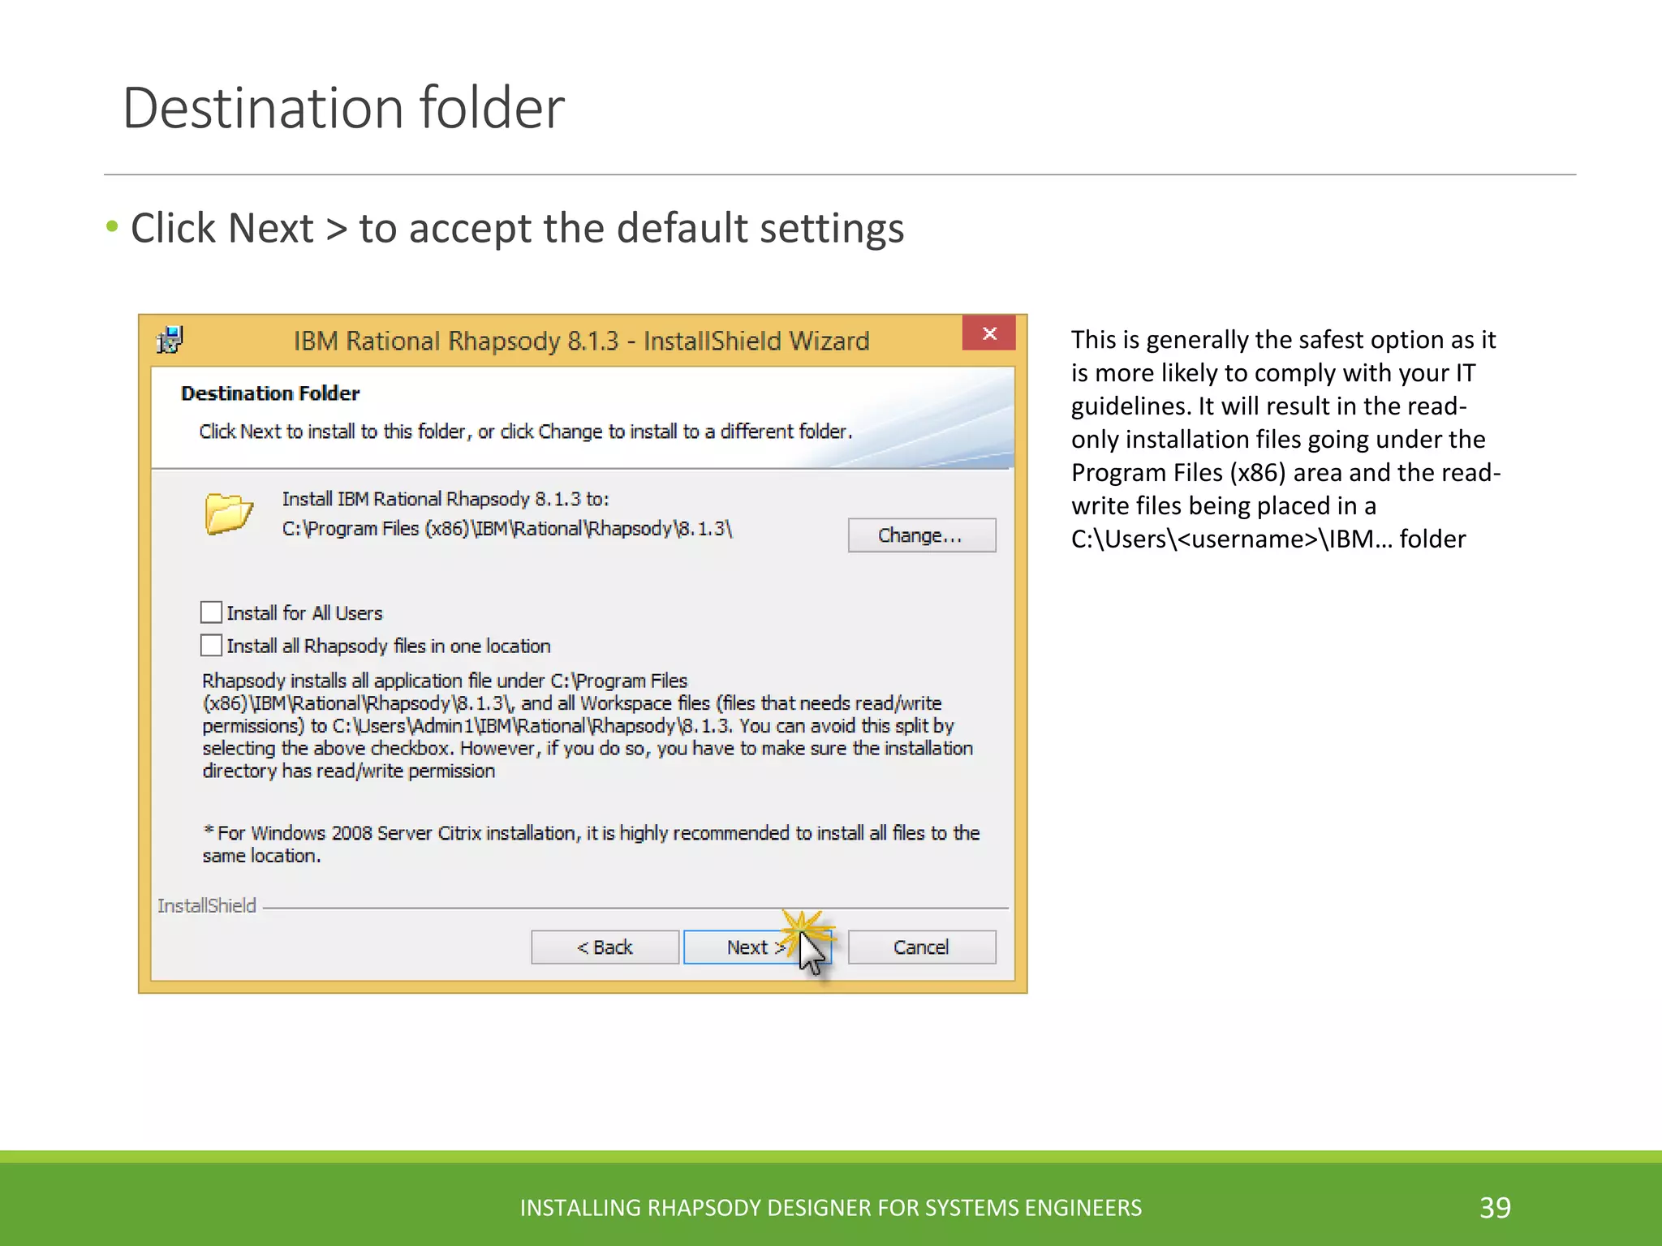Click slide number 39 in footer
This screenshot has height=1246, width=1662.
(1495, 1208)
